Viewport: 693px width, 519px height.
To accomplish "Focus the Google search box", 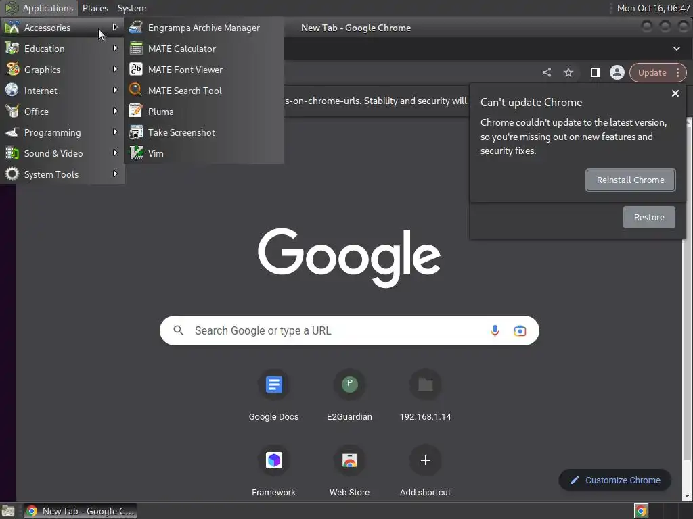I will (x=349, y=330).
